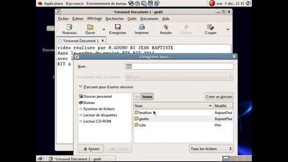Screen dimensions: 288x162
Task: Click the date and time clock
Action: (x=230, y=4)
